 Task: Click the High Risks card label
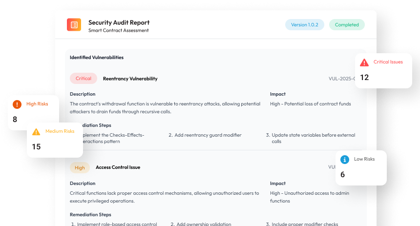click(x=37, y=104)
